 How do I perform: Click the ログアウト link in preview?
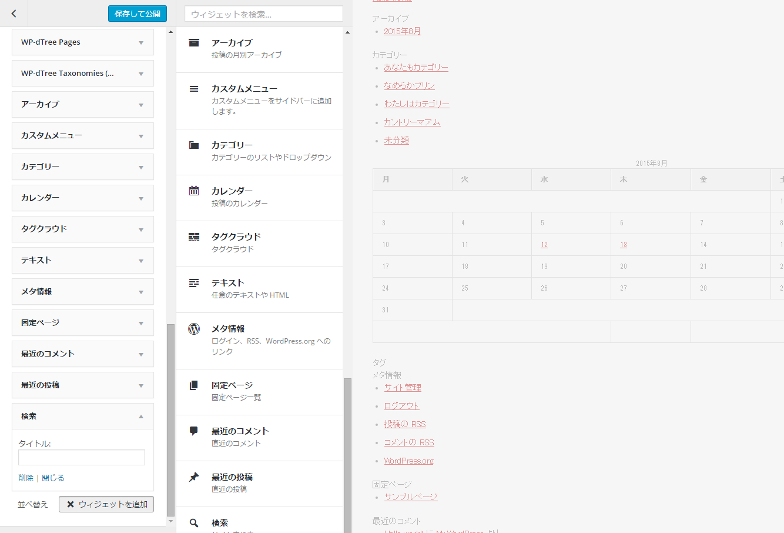[x=401, y=406]
